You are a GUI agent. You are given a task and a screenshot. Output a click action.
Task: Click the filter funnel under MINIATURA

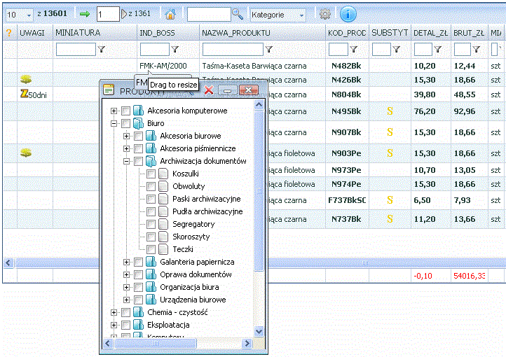(x=102, y=49)
